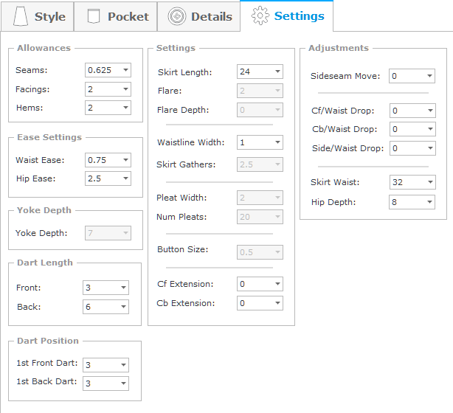Viewport: 453px width, 413px height.
Task: Switch to the Details tab
Action: [x=198, y=16]
